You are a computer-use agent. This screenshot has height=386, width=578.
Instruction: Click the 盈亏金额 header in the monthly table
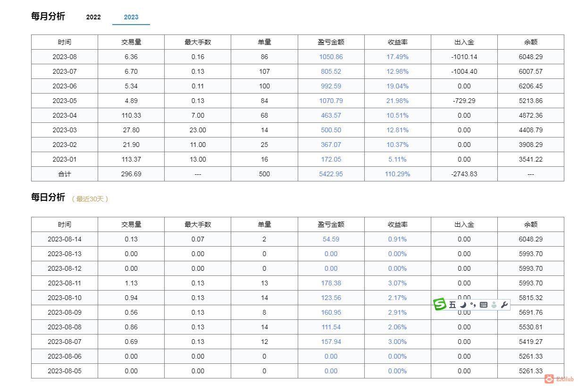coord(331,42)
